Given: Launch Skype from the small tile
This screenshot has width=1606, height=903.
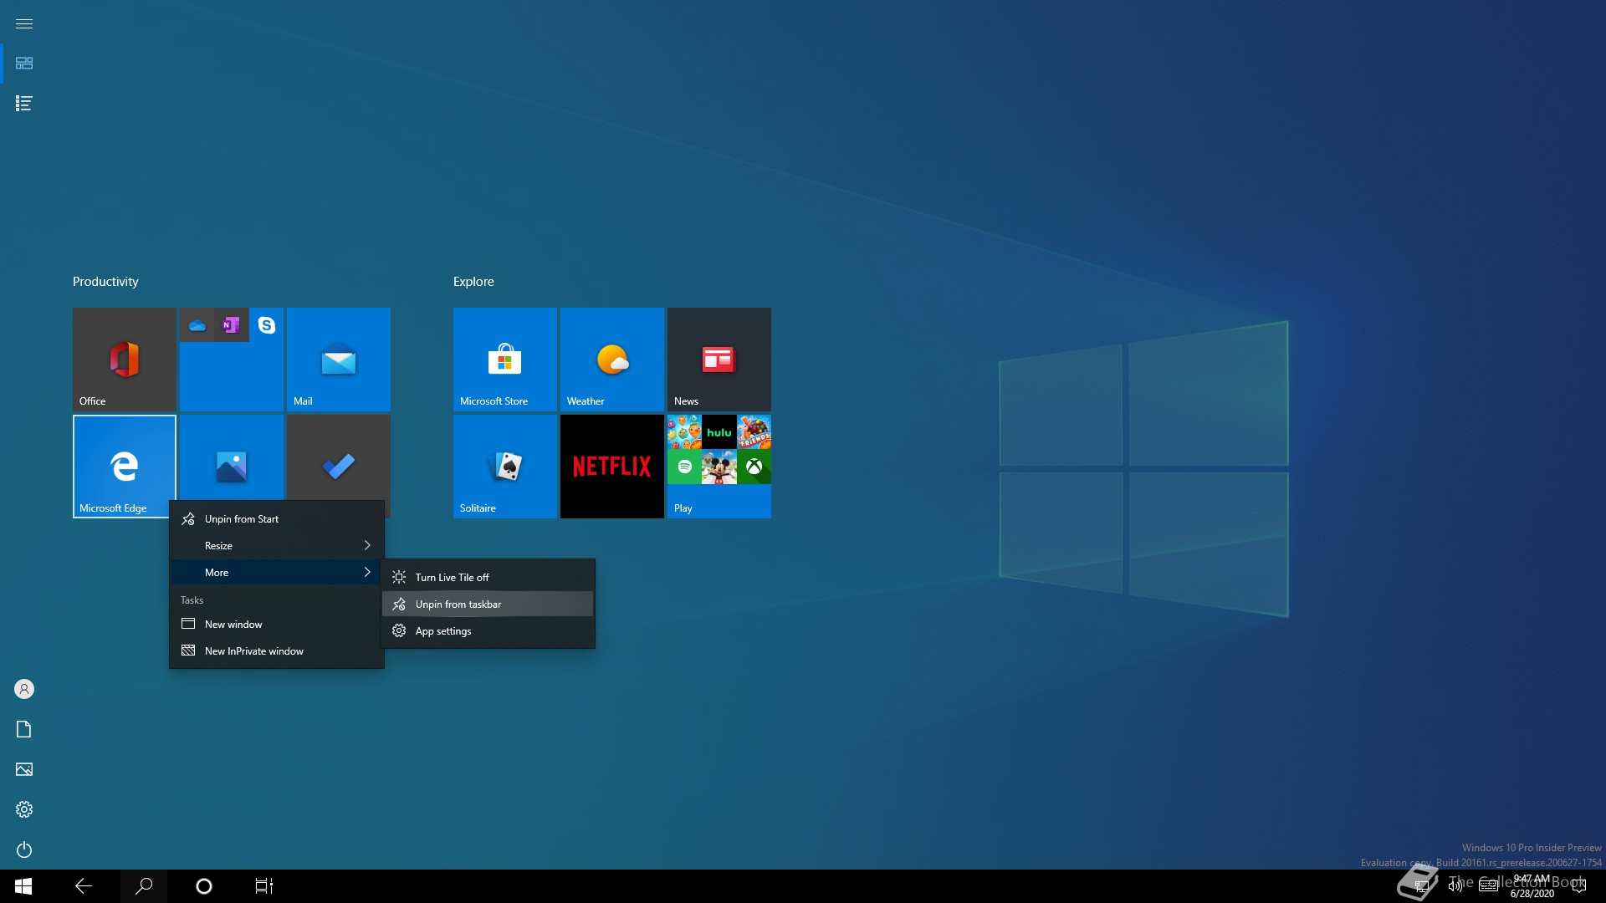Looking at the screenshot, I should [x=267, y=324].
